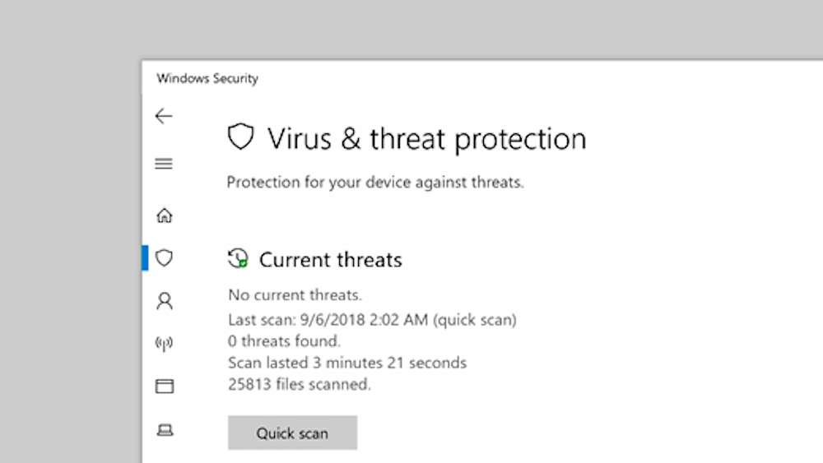Start a Quick scan

click(292, 433)
